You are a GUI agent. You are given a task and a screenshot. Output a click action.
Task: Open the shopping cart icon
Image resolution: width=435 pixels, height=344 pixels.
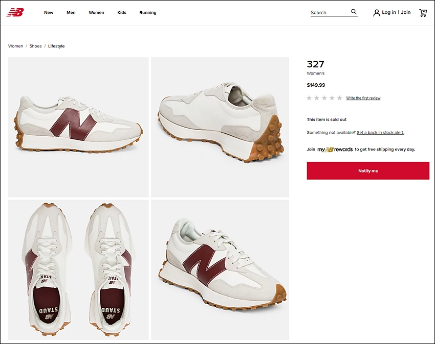(423, 13)
